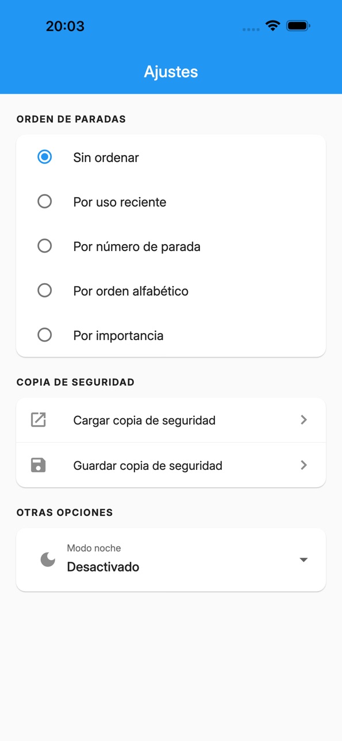
Task: Tap the Ajustes header title
Action: 171,72
